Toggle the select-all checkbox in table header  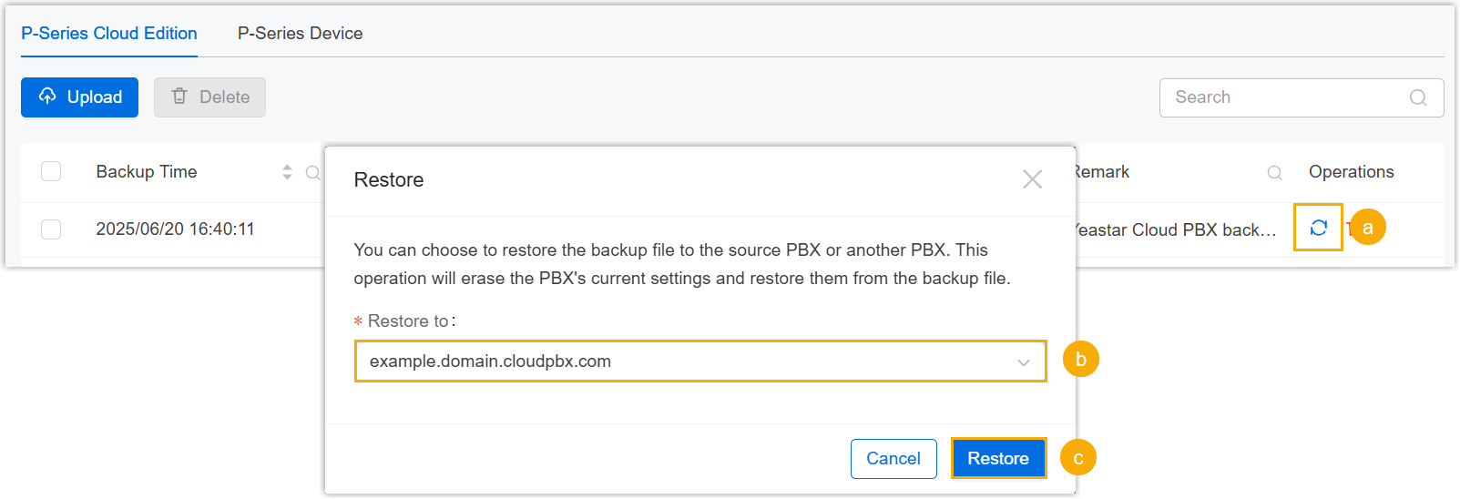pos(51,171)
